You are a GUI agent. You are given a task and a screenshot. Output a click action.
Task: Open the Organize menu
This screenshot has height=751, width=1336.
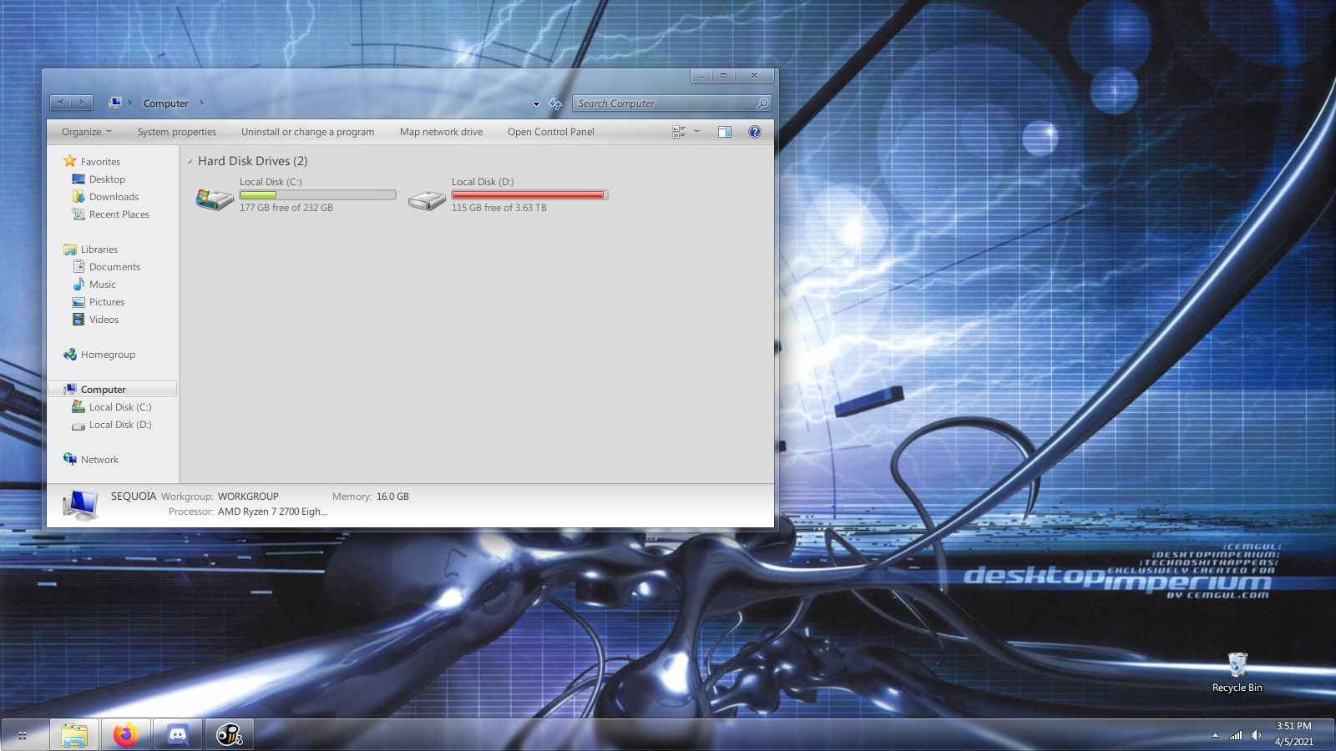point(86,132)
